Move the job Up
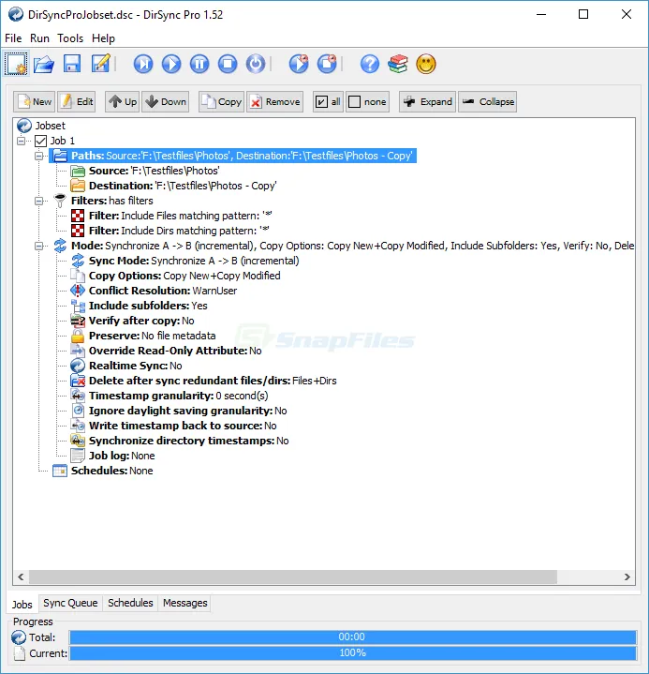This screenshot has width=649, height=674. point(123,102)
